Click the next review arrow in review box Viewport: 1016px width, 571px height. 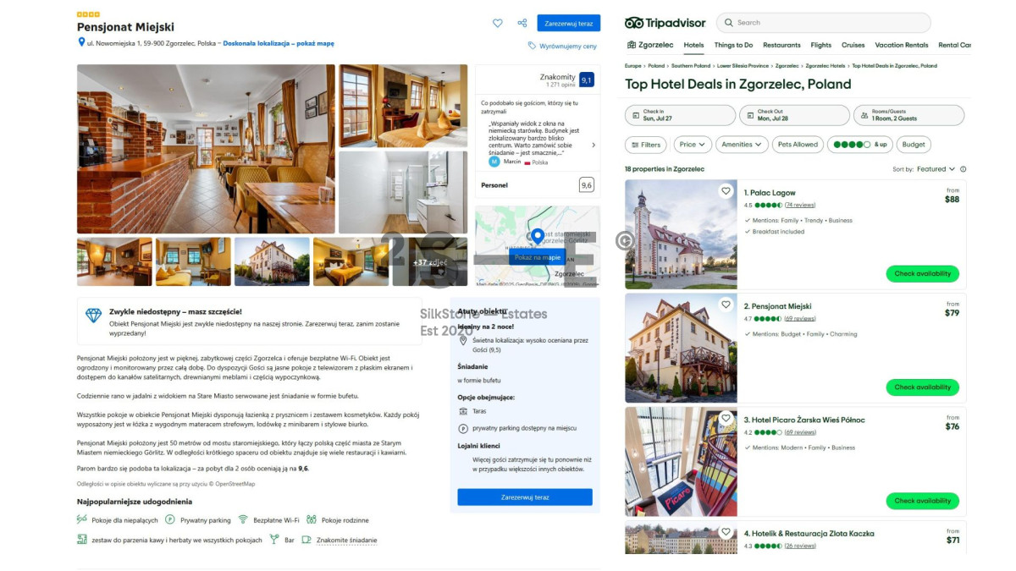click(592, 145)
